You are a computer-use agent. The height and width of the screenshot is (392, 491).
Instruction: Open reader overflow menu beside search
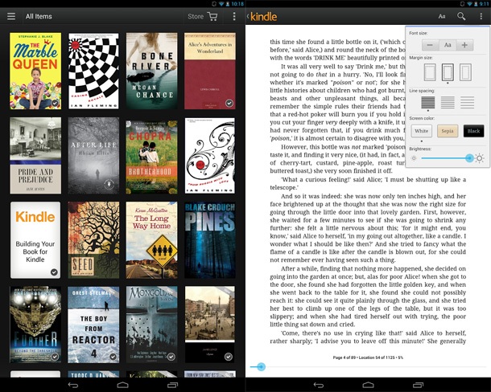point(481,16)
